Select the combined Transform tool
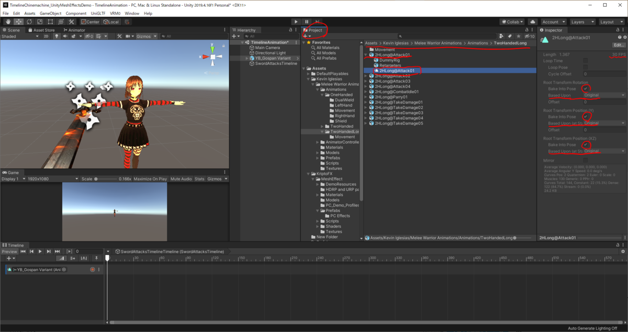 pyautogui.click(x=61, y=22)
